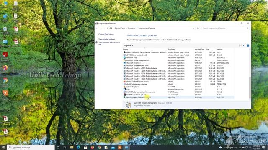Launch Firefox from taskbar
Viewport: 268px width, 150px height.
click(x=92, y=147)
